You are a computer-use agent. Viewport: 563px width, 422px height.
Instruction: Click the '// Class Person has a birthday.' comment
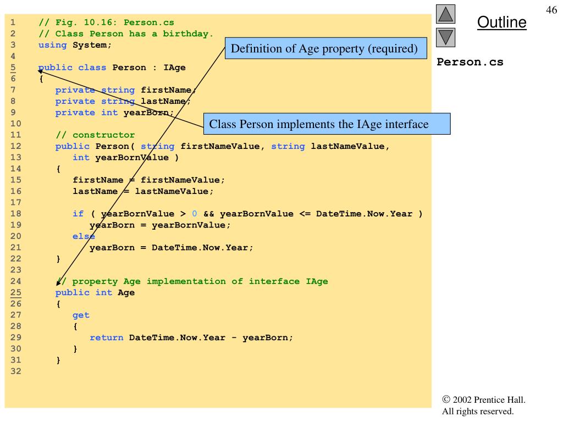click(126, 34)
